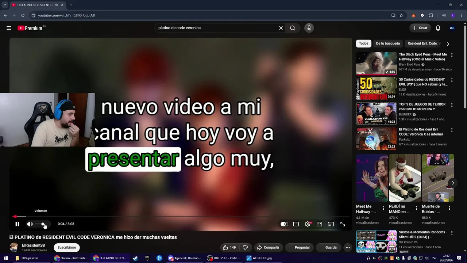The image size is (467, 263).
Task: Adjust the volume slider handle
Action: click(43, 224)
